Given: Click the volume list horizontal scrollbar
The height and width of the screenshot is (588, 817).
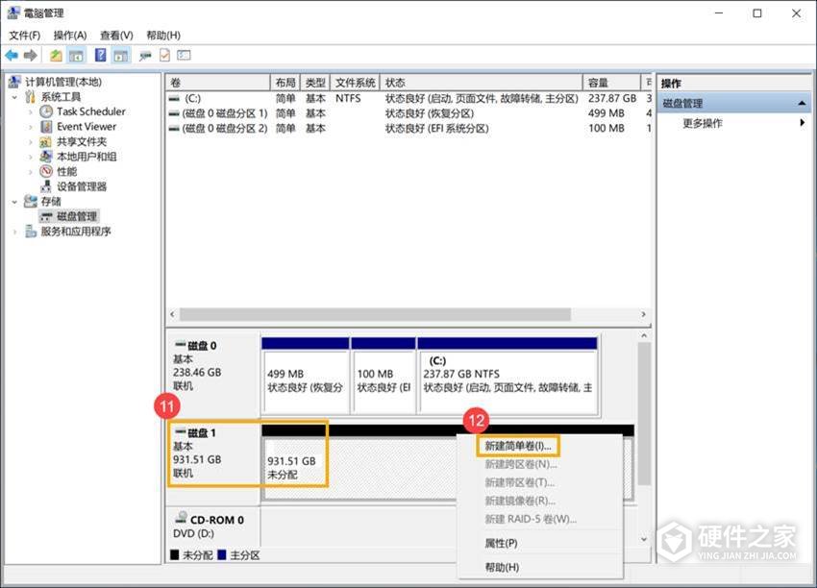Looking at the screenshot, I should click(x=375, y=314).
